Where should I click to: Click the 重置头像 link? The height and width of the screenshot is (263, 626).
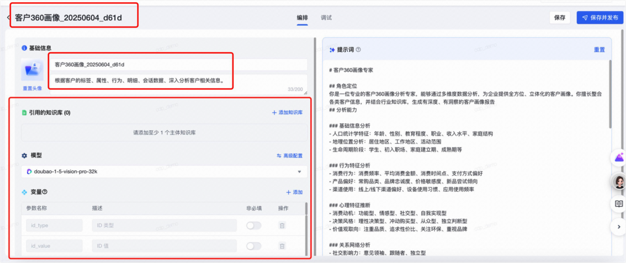click(x=32, y=88)
